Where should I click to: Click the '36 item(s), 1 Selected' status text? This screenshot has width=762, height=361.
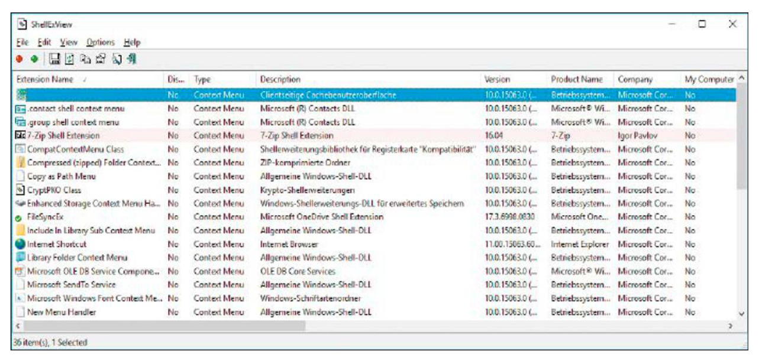(x=50, y=343)
